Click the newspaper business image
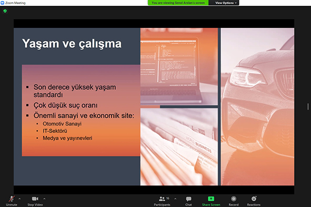Screen dimensions: 311x207 (179, 147)
